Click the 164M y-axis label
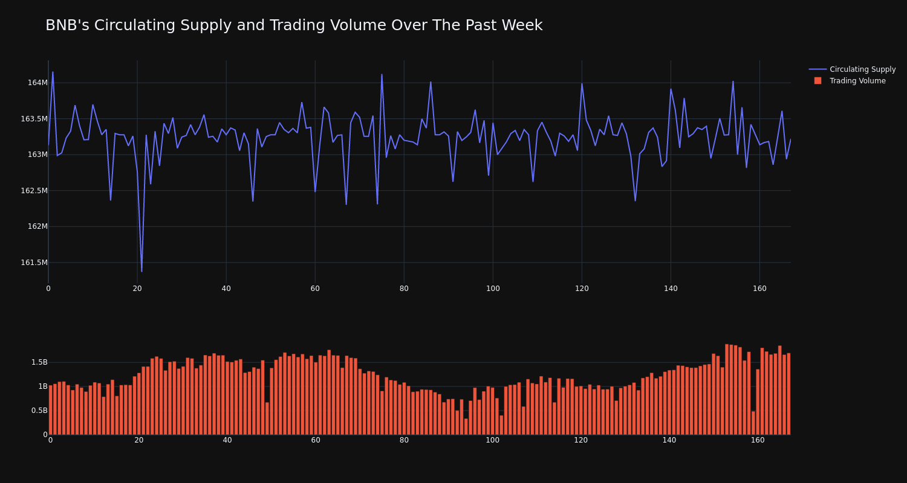The width and height of the screenshot is (907, 483). (x=37, y=83)
